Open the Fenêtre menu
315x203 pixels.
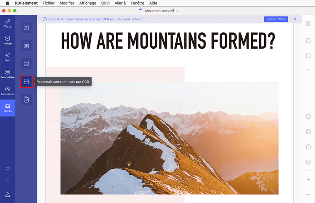[137, 3]
